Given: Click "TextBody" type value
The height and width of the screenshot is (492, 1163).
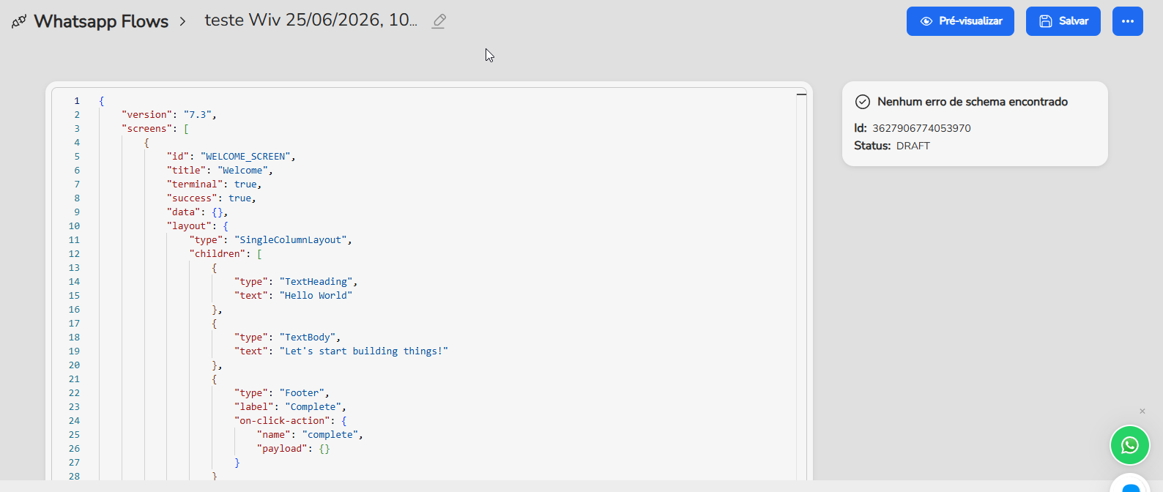Looking at the screenshot, I should coord(308,338).
